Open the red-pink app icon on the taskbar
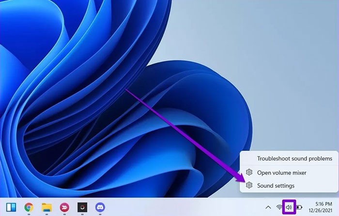339x216 pixels. [64, 207]
